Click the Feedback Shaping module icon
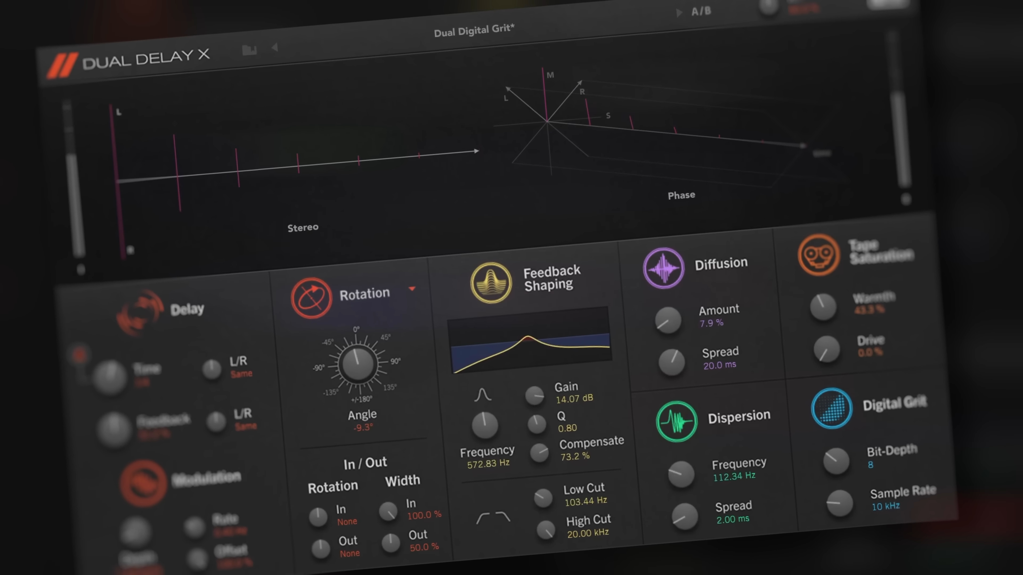Image resolution: width=1023 pixels, height=575 pixels. coord(491,282)
